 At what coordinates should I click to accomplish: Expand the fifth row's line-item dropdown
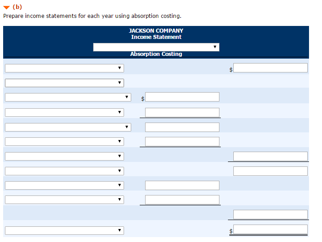(x=68, y=127)
